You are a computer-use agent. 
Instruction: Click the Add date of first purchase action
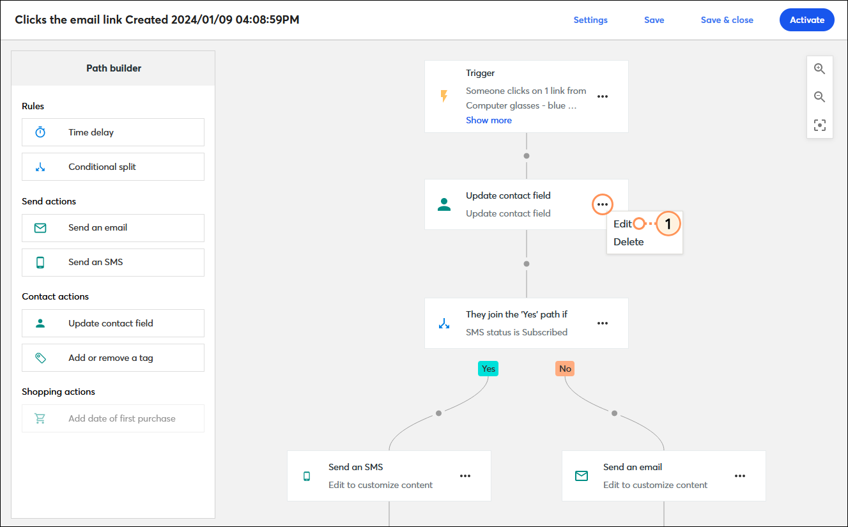pos(113,418)
